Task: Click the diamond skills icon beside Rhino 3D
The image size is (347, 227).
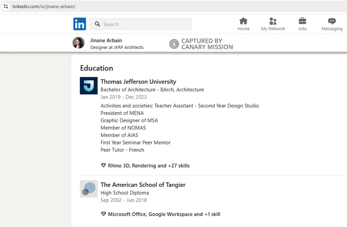Action: pyautogui.click(x=103, y=165)
